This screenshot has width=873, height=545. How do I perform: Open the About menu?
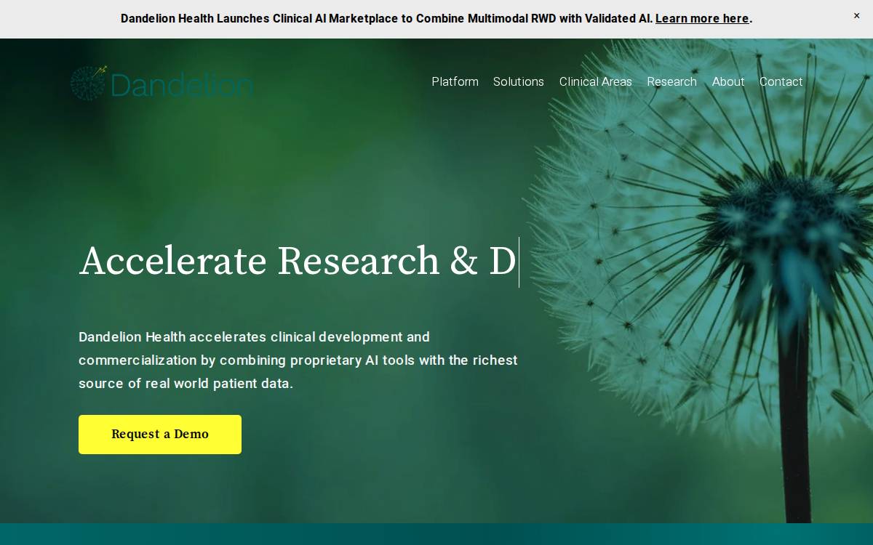(x=728, y=81)
